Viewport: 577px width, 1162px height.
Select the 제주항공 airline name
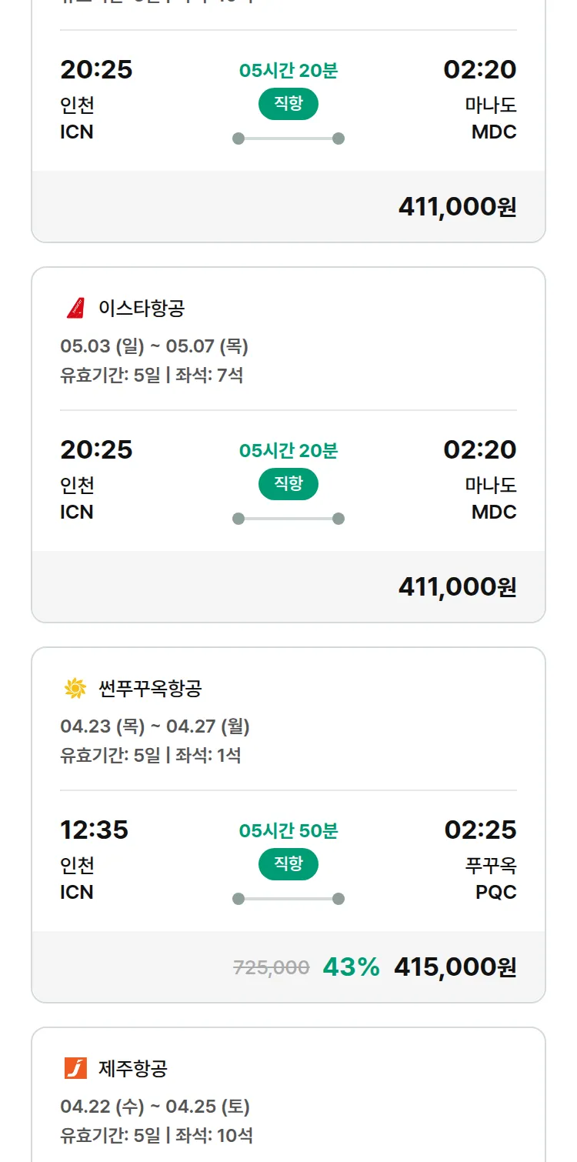click(133, 1068)
